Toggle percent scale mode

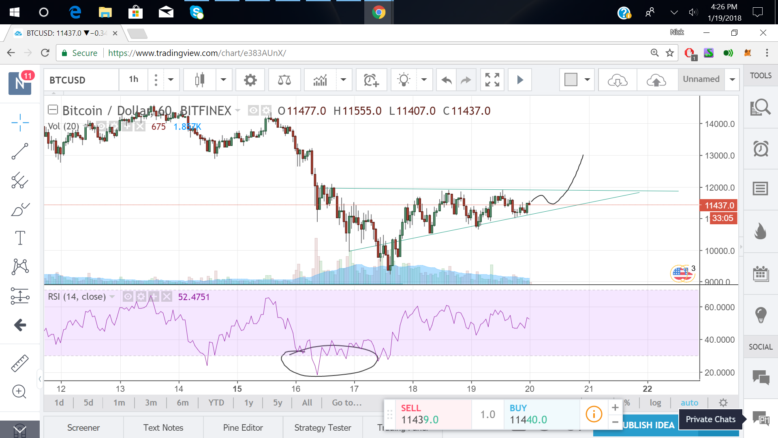pos(627,403)
